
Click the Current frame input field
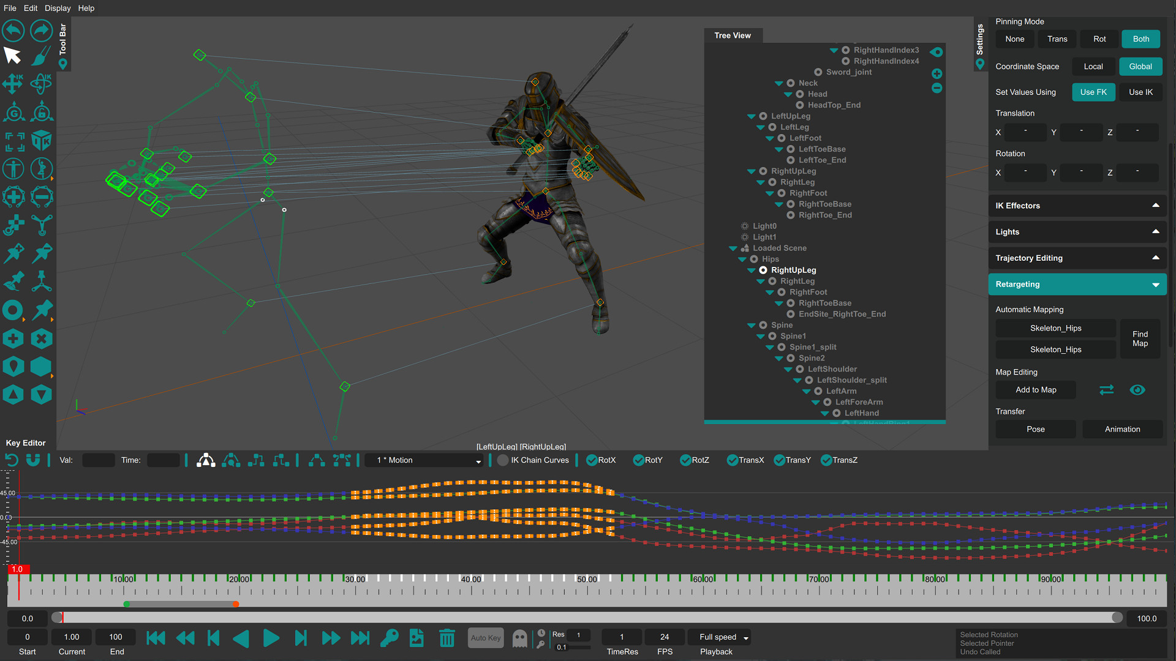(x=71, y=637)
